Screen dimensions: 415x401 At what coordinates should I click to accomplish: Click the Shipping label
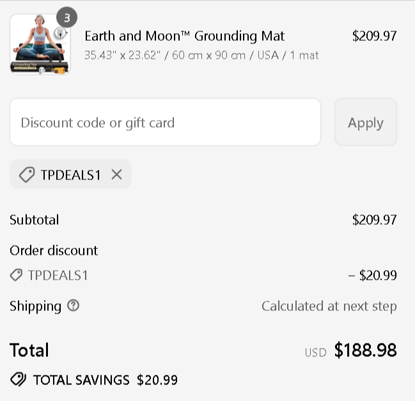click(35, 306)
